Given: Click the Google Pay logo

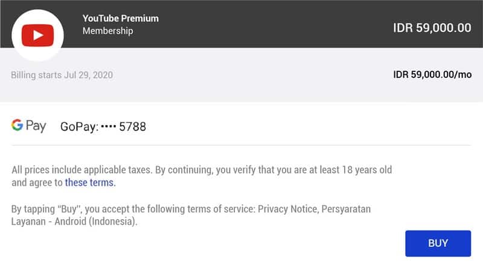Looking at the screenshot, I should (x=28, y=126).
